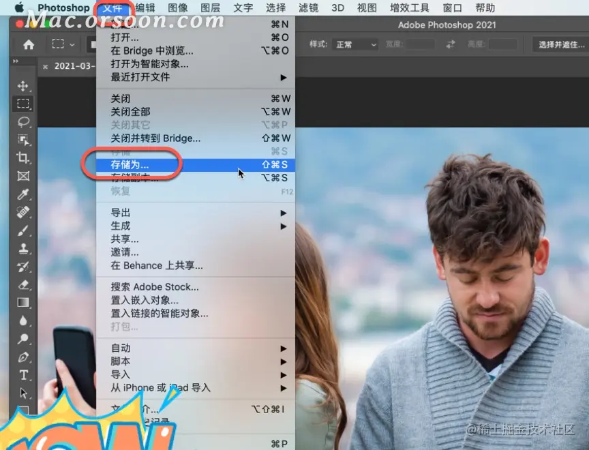Select the Eraser tool
The image size is (589, 450).
[x=23, y=285]
